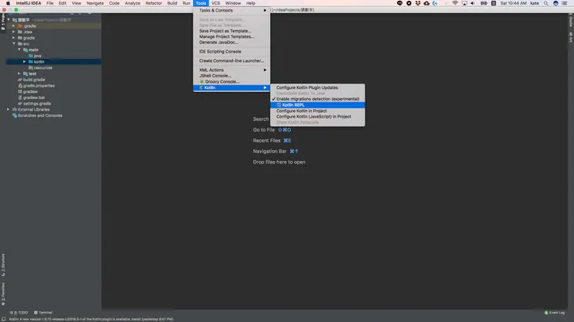Click the Groovy Console green icon
Screen dimensions: 574x322
(202, 81)
